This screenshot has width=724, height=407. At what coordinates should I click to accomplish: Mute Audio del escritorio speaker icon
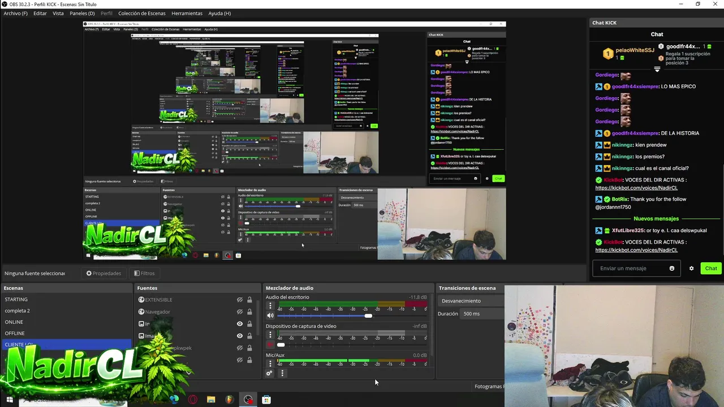(x=270, y=315)
